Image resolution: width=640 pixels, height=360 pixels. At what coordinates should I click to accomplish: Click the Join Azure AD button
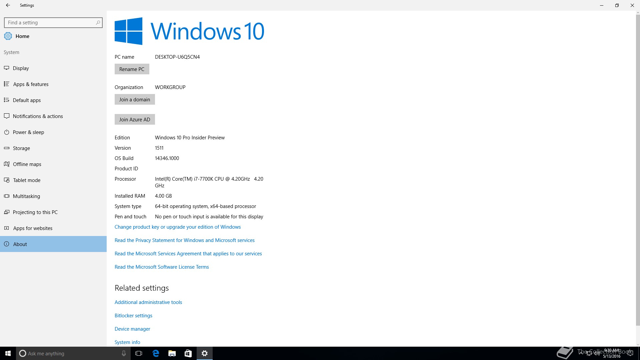click(135, 119)
